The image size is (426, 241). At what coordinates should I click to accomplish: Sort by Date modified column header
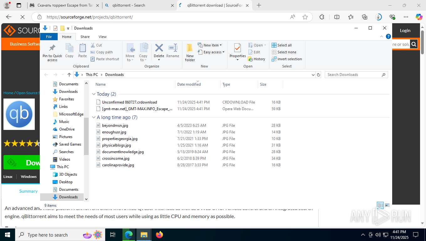(x=198, y=84)
